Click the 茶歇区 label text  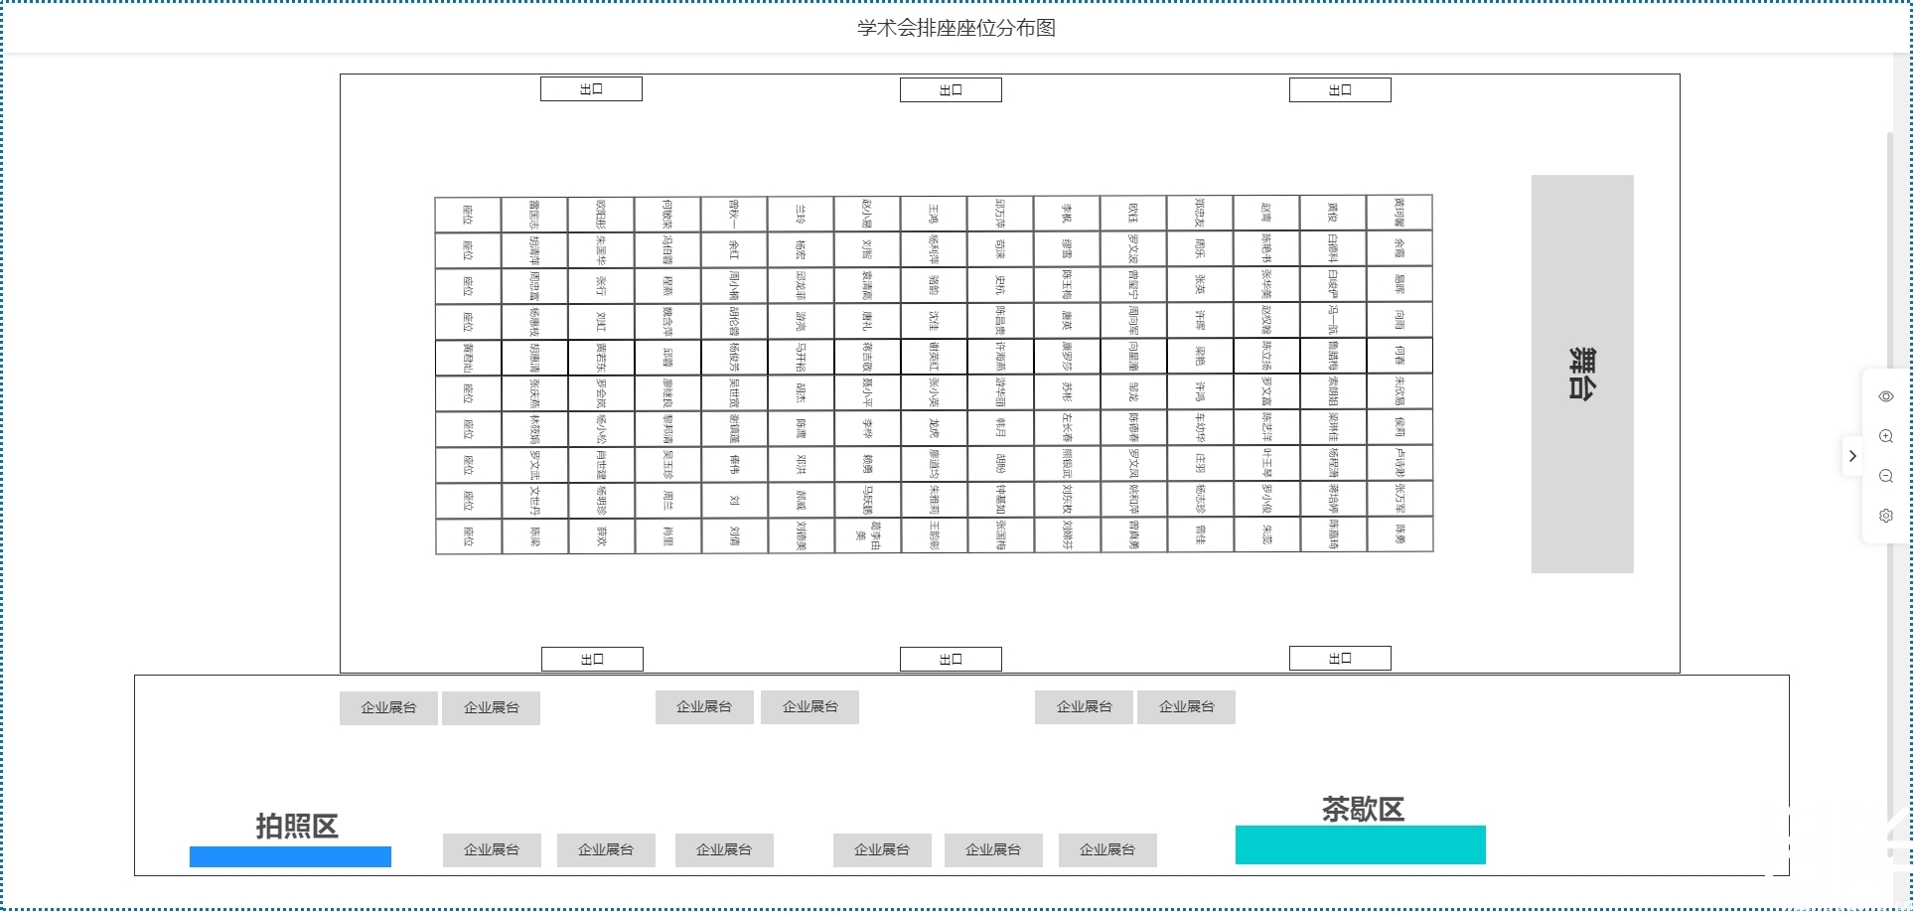click(x=1363, y=809)
